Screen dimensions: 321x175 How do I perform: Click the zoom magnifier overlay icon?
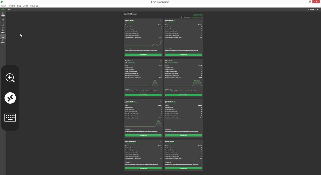pyautogui.click(x=10, y=78)
